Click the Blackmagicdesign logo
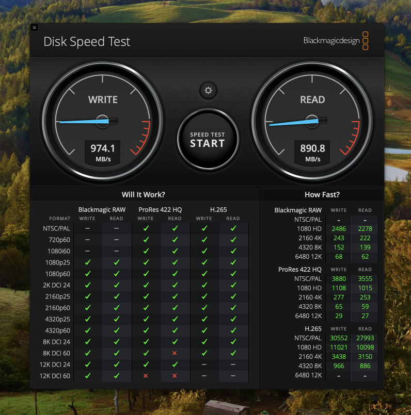Screen dimensions: 411x415 336,41
